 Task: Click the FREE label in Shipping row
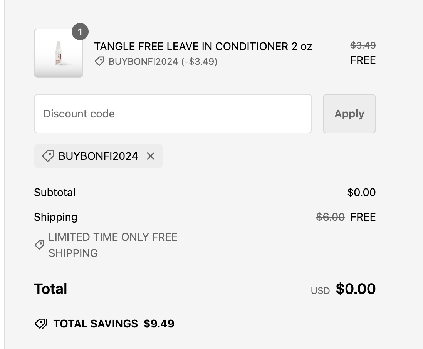tap(363, 217)
